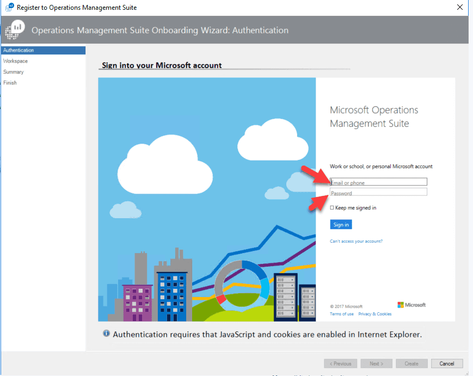Open the Terms of use link
473x376 pixels.
(x=341, y=314)
